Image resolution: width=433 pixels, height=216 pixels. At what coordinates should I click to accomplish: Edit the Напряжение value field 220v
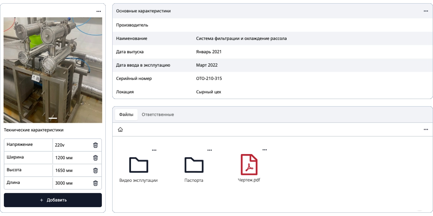[71, 145]
